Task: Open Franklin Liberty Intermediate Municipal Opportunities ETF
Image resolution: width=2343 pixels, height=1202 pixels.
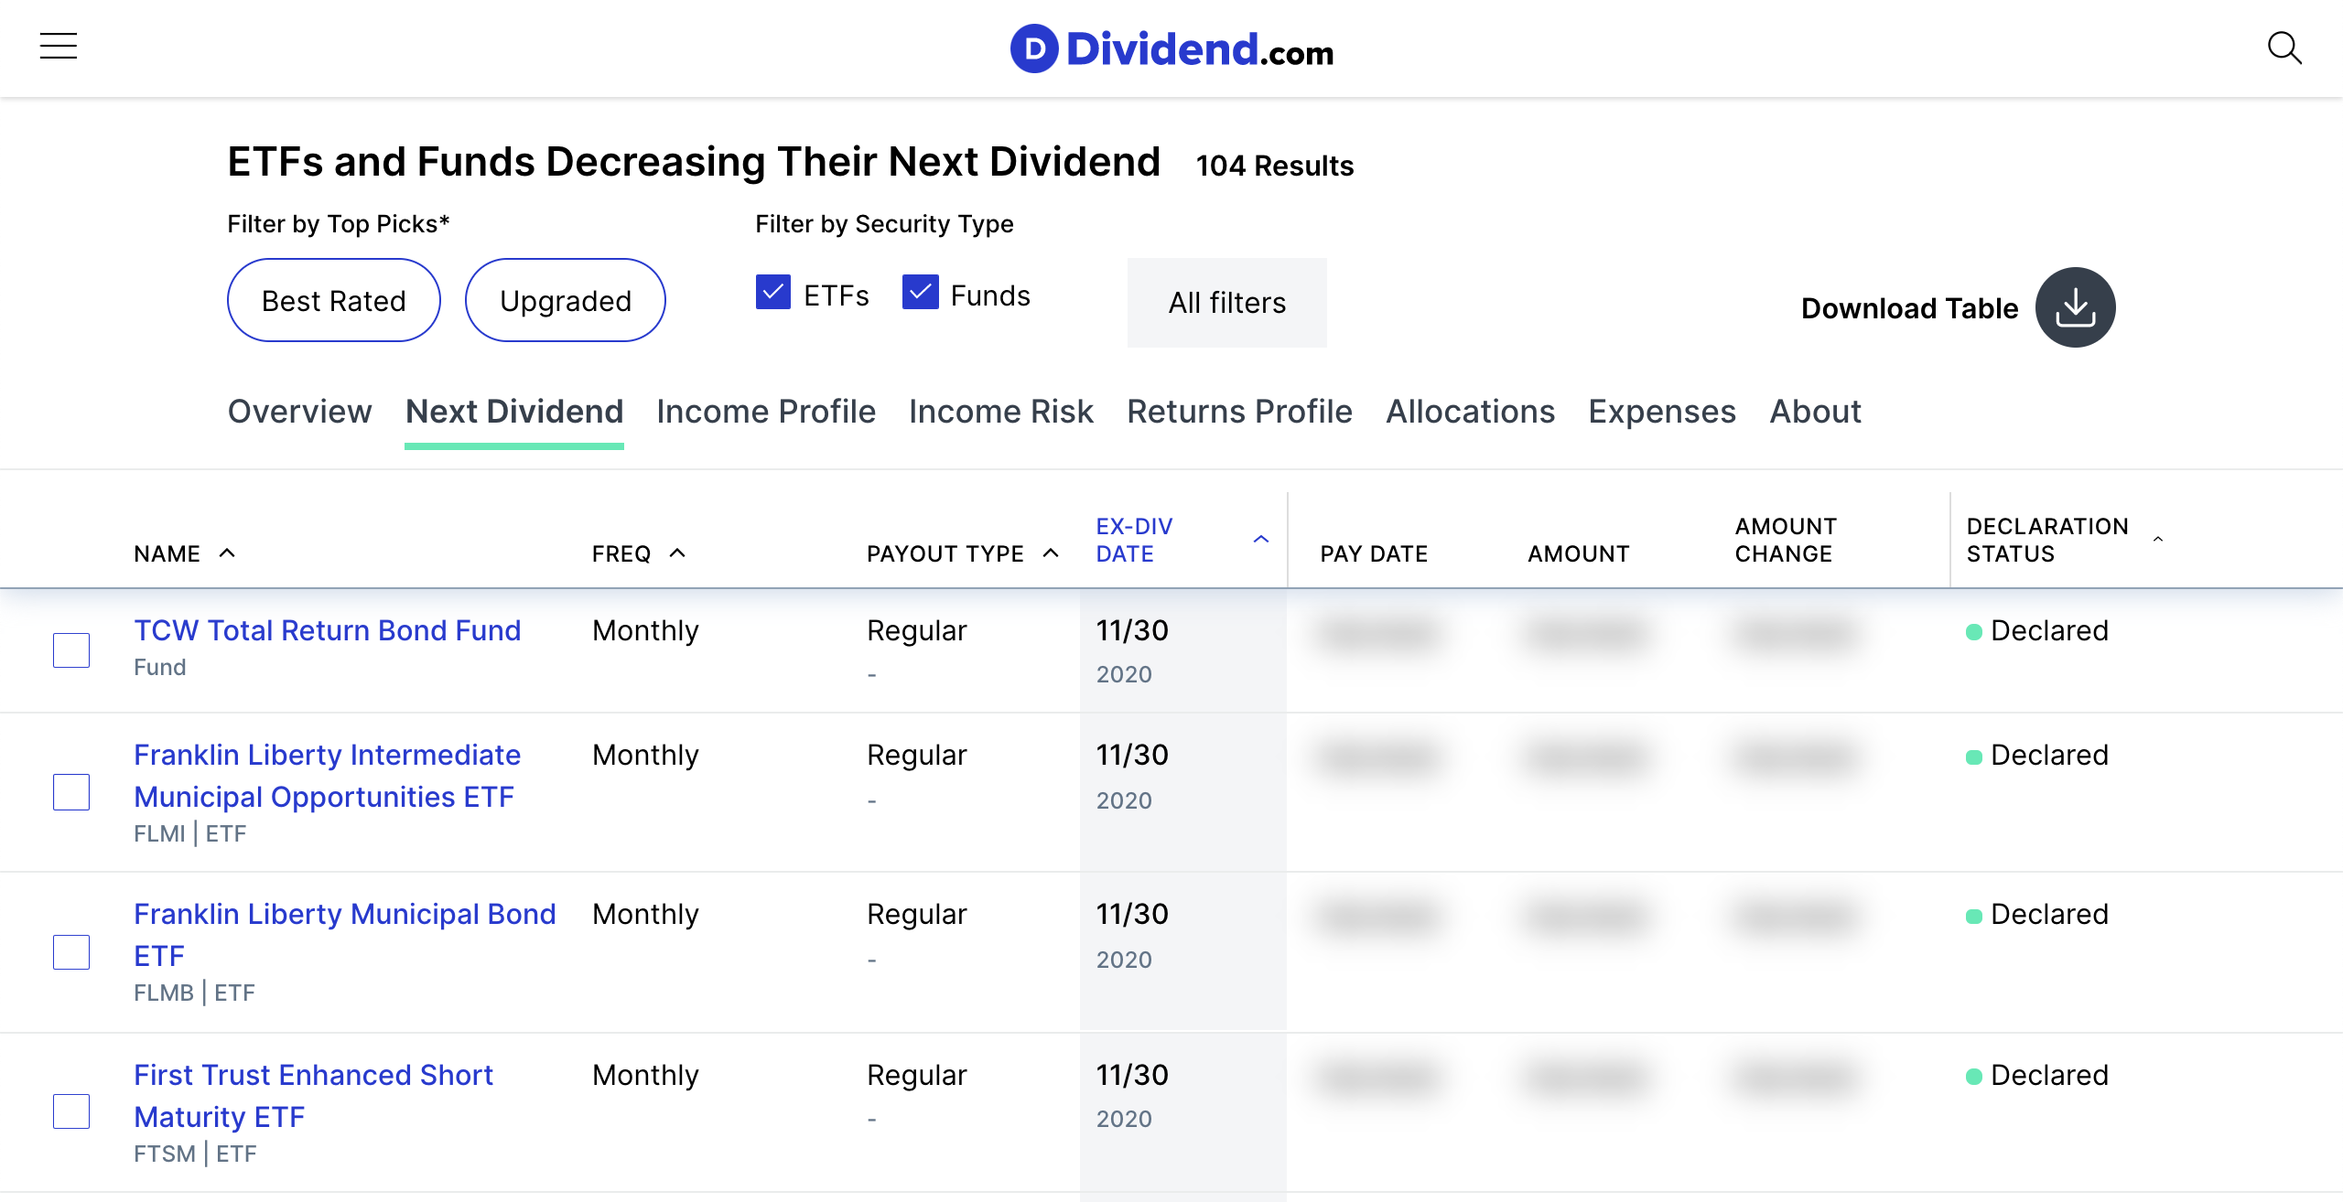Action: pos(327,776)
